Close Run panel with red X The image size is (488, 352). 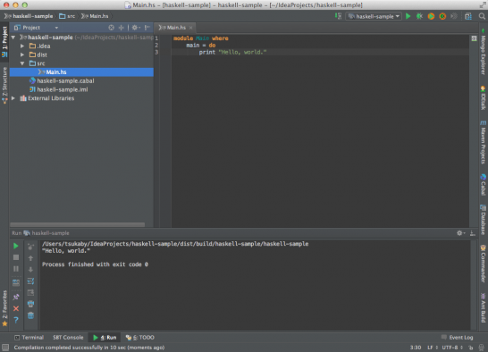(x=16, y=309)
